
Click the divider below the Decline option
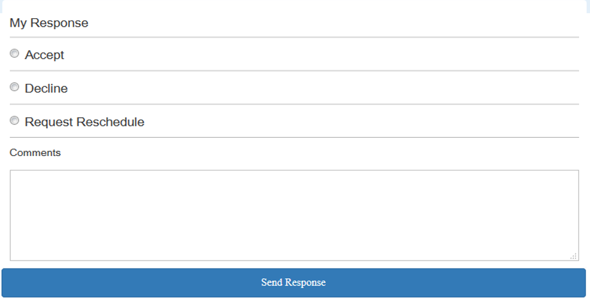click(x=294, y=104)
